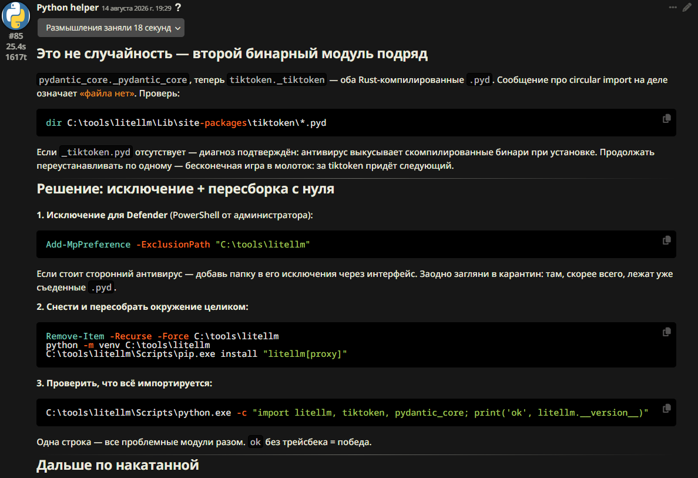The width and height of the screenshot is (698, 478).
Task: Open the message options ellipsis menu
Action: 673,7
